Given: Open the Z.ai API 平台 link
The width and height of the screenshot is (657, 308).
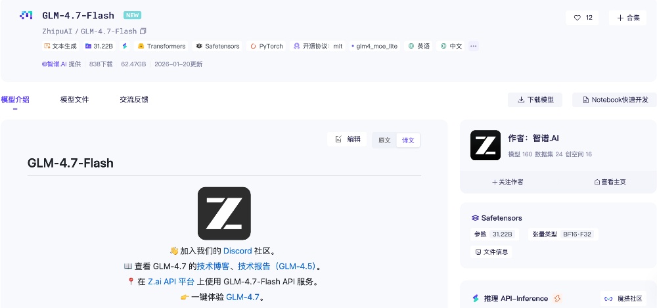Looking at the screenshot, I should pyautogui.click(x=171, y=282).
